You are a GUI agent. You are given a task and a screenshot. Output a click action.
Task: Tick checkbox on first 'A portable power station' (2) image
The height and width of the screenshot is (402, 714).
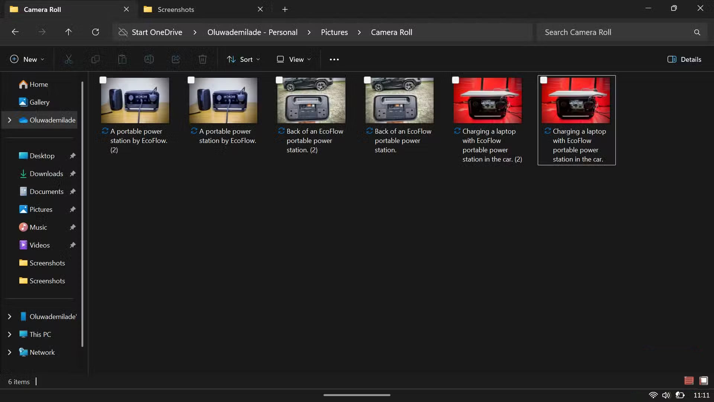tap(103, 80)
